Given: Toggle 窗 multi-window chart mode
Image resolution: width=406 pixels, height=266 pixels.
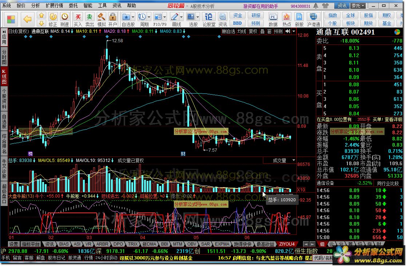Looking at the screenshot, I should click(269, 31).
